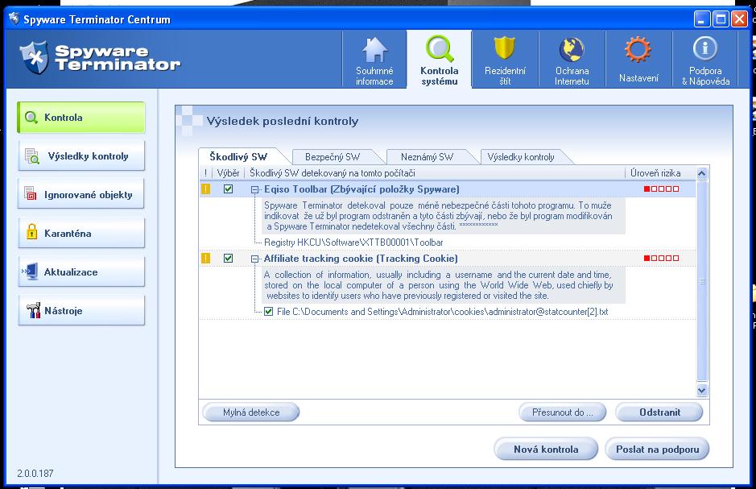
Task: Switch to the Škodlivý SW tab
Action: coord(238,157)
